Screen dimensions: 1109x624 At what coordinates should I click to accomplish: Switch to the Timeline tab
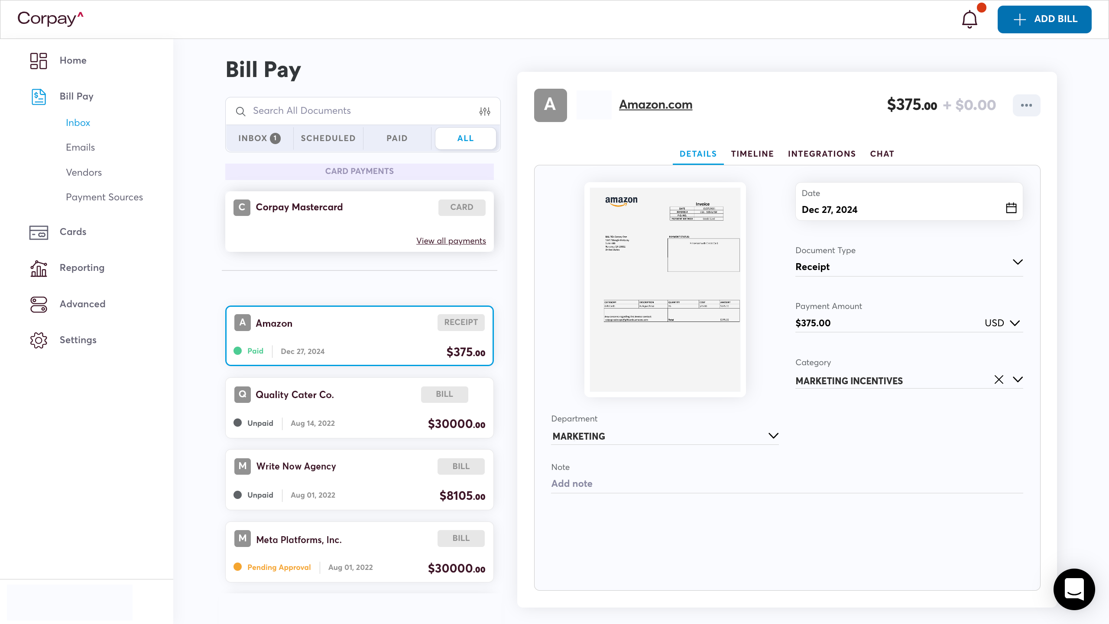(x=752, y=154)
